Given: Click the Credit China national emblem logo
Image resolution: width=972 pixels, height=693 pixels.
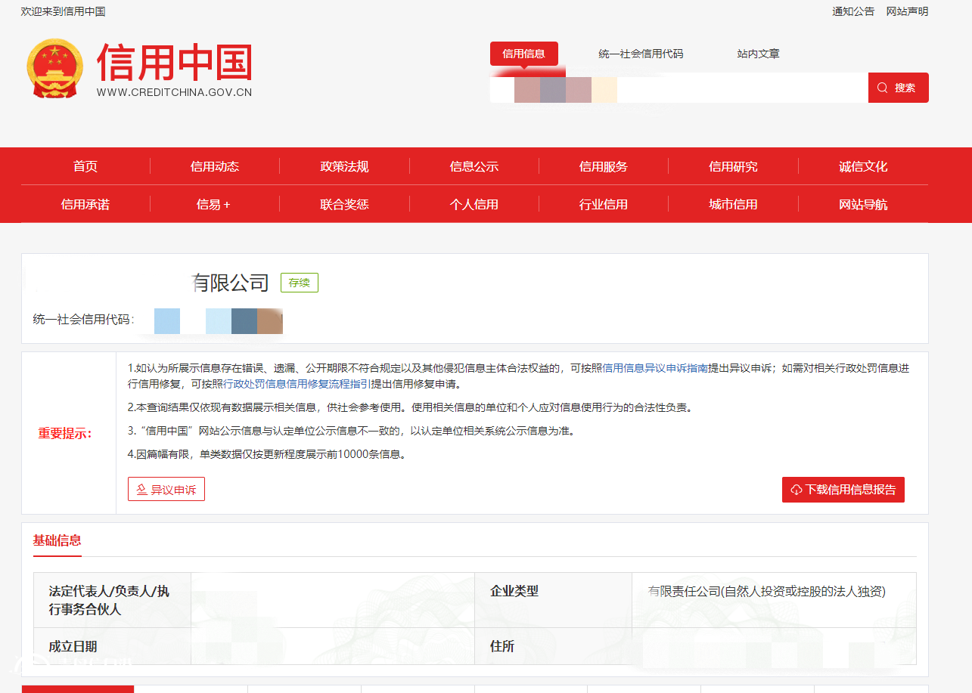Looking at the screenshot, I should [x=55, y=69].
